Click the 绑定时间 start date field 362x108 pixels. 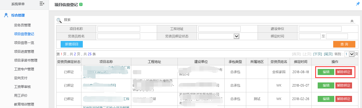tap(310, 36)
